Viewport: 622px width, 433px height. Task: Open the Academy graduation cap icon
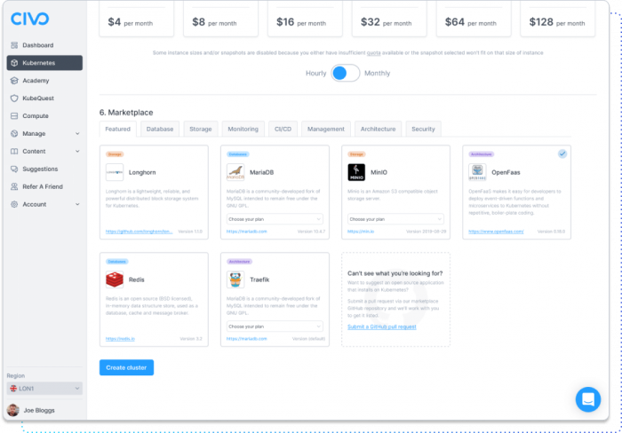click(x=14, y=81)
